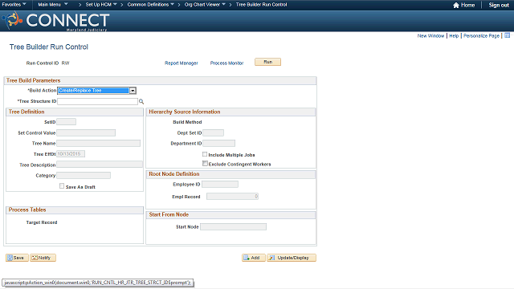The width and height of the screenshot is (514, 289).
Task: Click the Start Node field
Action: pyautogui.click(x=233, y=226)
